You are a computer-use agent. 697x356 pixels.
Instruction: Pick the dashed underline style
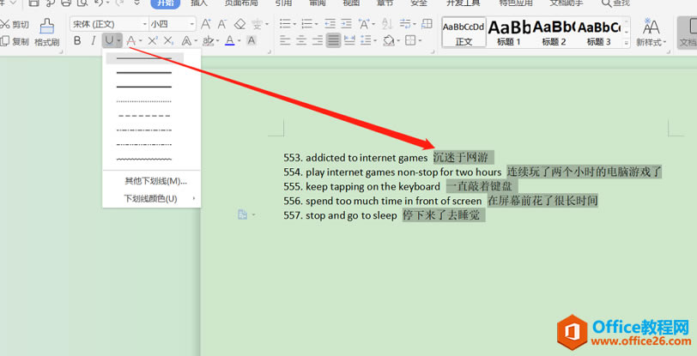[x=144, y=116]
